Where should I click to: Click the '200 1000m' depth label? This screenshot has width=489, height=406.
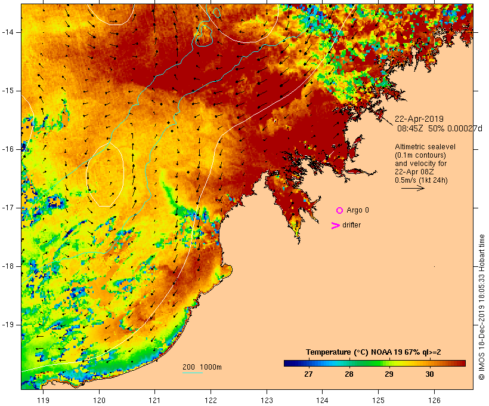[202, 367]
